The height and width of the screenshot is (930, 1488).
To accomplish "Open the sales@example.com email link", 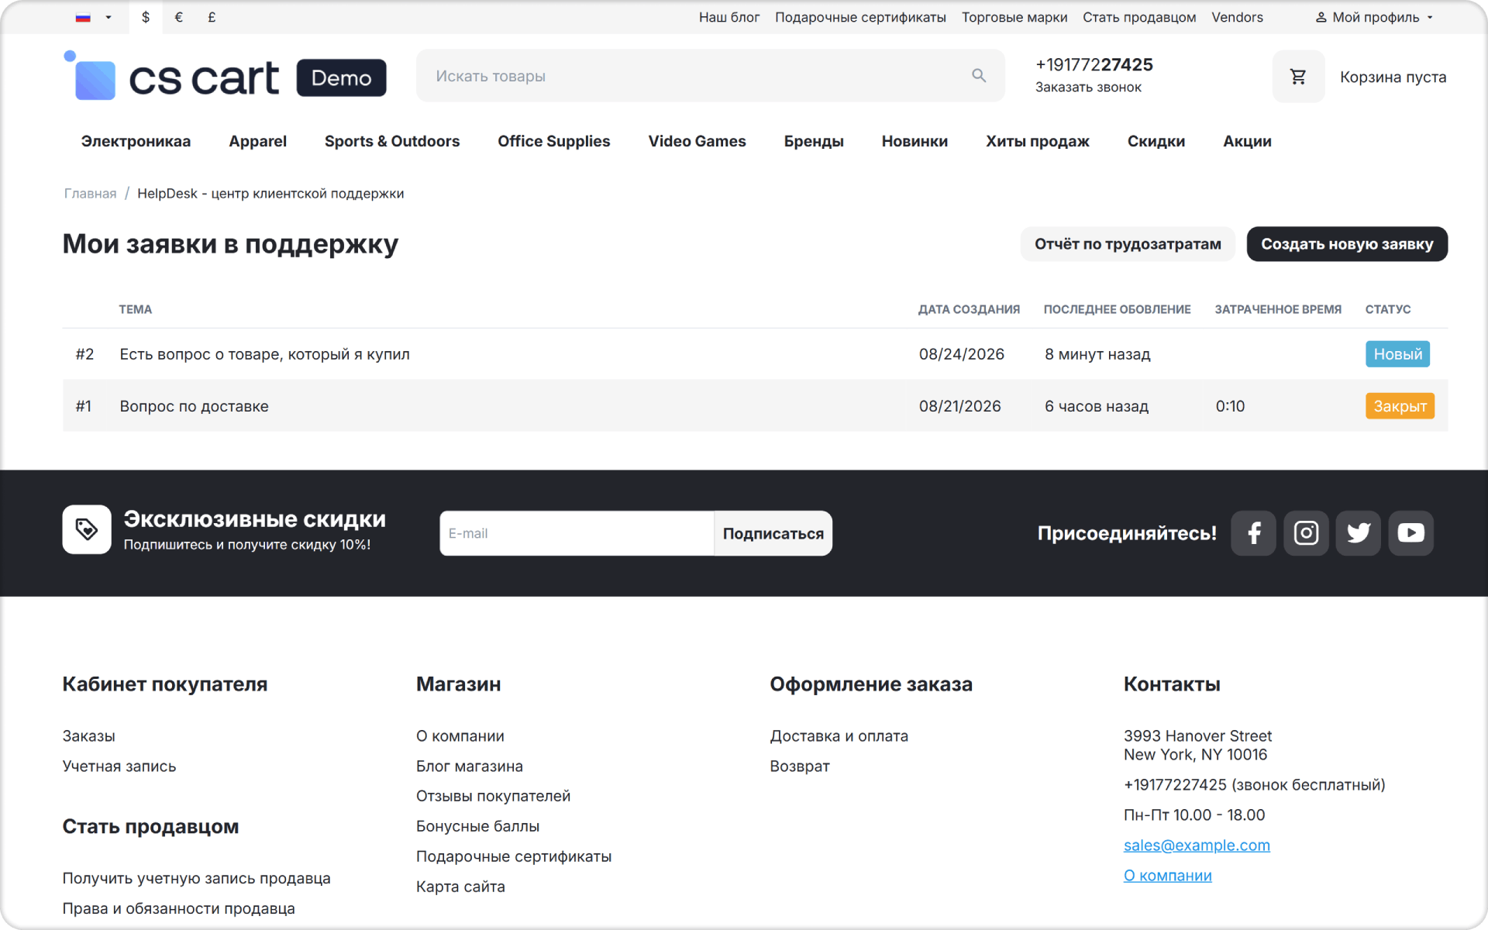I will click(x=1197, y=846).
